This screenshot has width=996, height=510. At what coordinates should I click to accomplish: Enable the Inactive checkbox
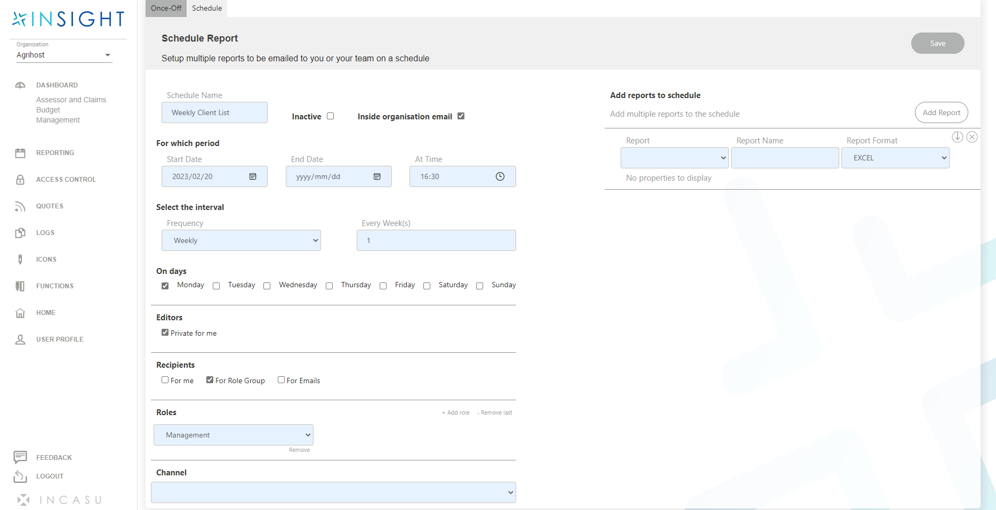[x=331, y=116]
